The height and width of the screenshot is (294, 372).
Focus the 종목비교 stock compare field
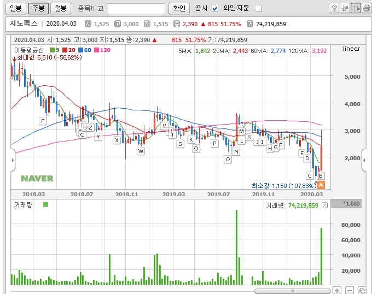tap(136, 9)
